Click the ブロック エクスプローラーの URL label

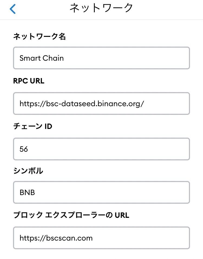(x=71, y=215)
